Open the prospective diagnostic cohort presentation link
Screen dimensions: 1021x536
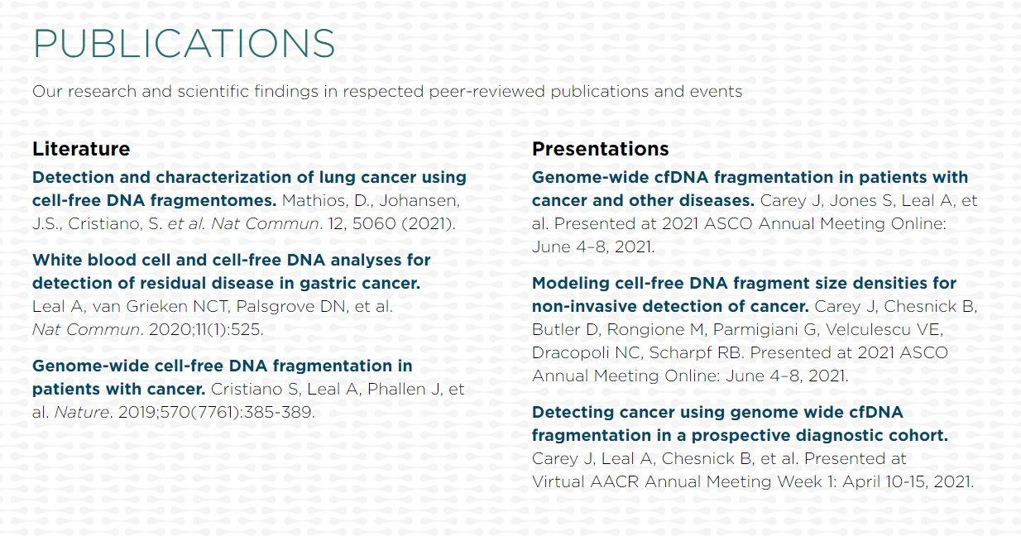point(740,424)
